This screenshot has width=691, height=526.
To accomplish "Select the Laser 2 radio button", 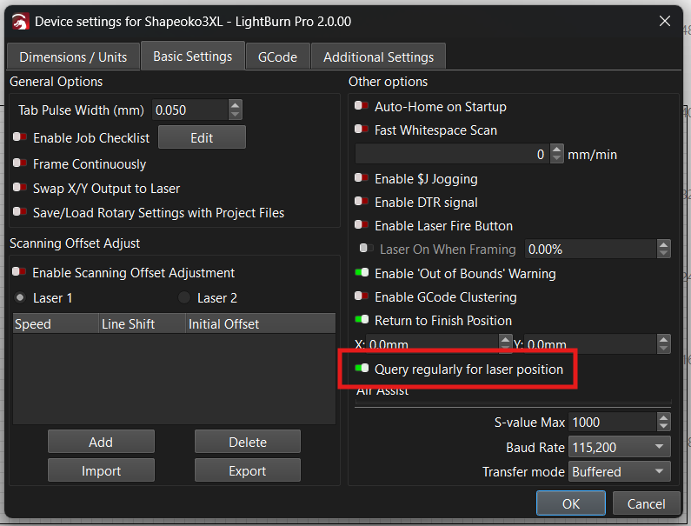I will [x=184, y=297].
